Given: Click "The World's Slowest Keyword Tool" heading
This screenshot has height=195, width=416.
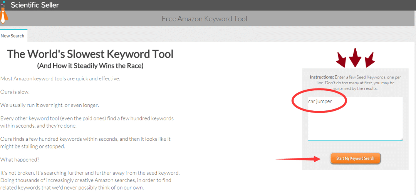Looking at the screenshot, I should click(90, 54).
